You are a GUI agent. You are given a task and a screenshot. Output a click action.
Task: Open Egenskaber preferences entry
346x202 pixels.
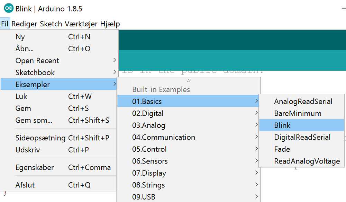click(x=35, y=168)
